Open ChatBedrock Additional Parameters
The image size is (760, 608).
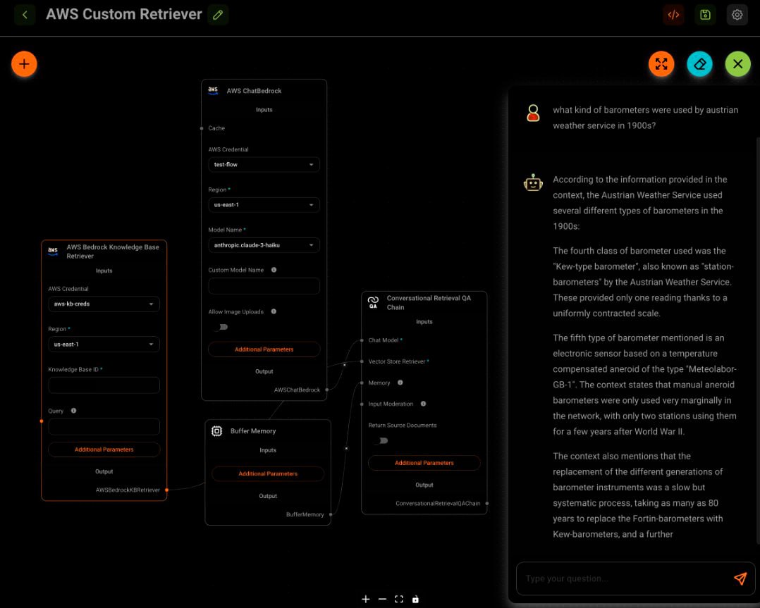[x=264, y=349]
